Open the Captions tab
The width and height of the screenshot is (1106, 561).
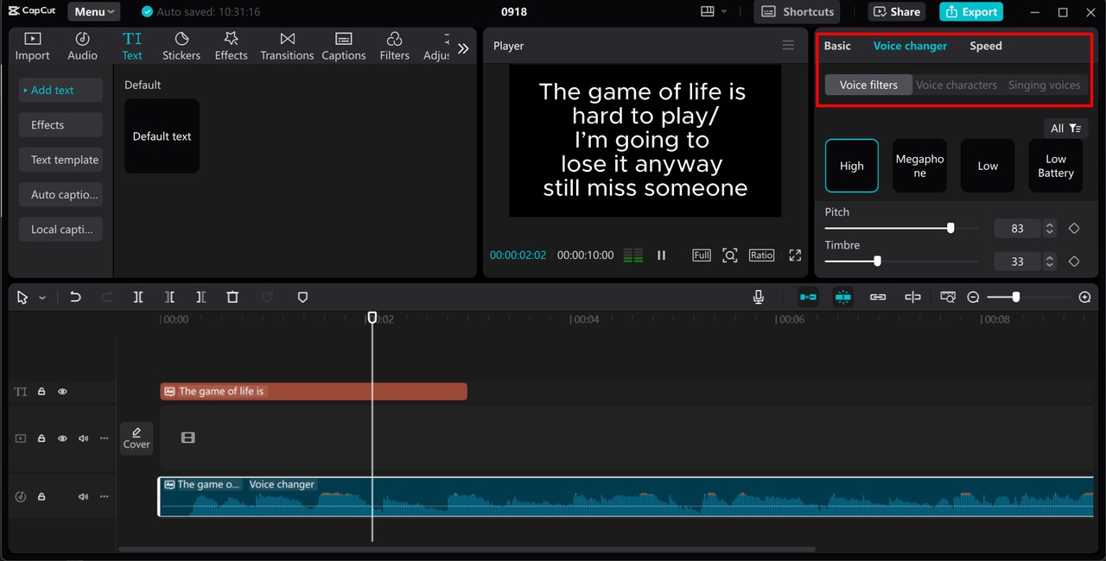pyautogui.click(x=343, y=47)
